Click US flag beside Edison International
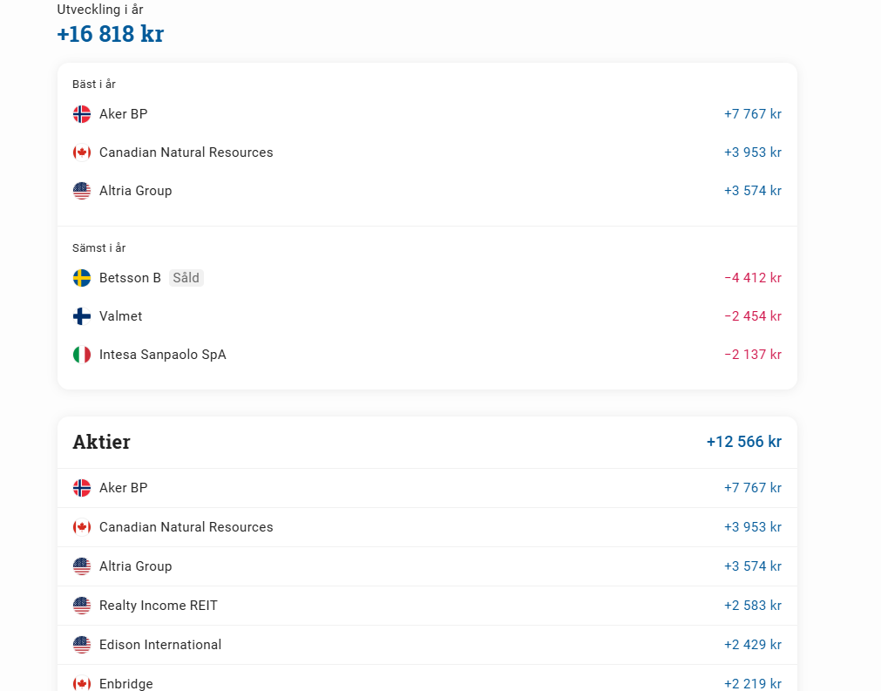This screenshot has height=691, width=881. (81, 644)
